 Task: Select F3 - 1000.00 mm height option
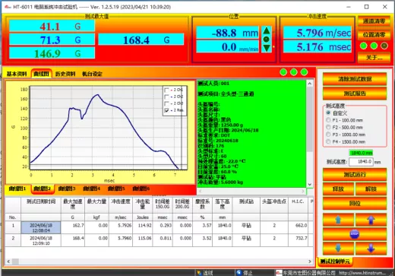[x=328, y=135]
